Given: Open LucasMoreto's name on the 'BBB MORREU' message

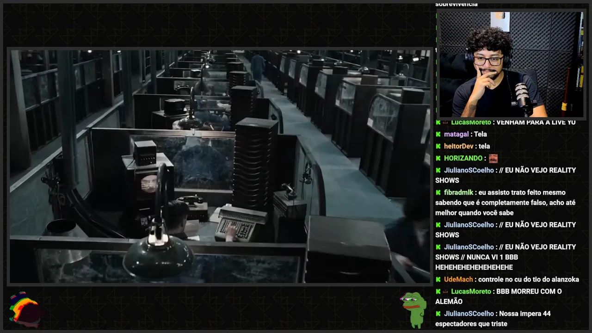Looking at the screenshot, I should tap(471, 291).
